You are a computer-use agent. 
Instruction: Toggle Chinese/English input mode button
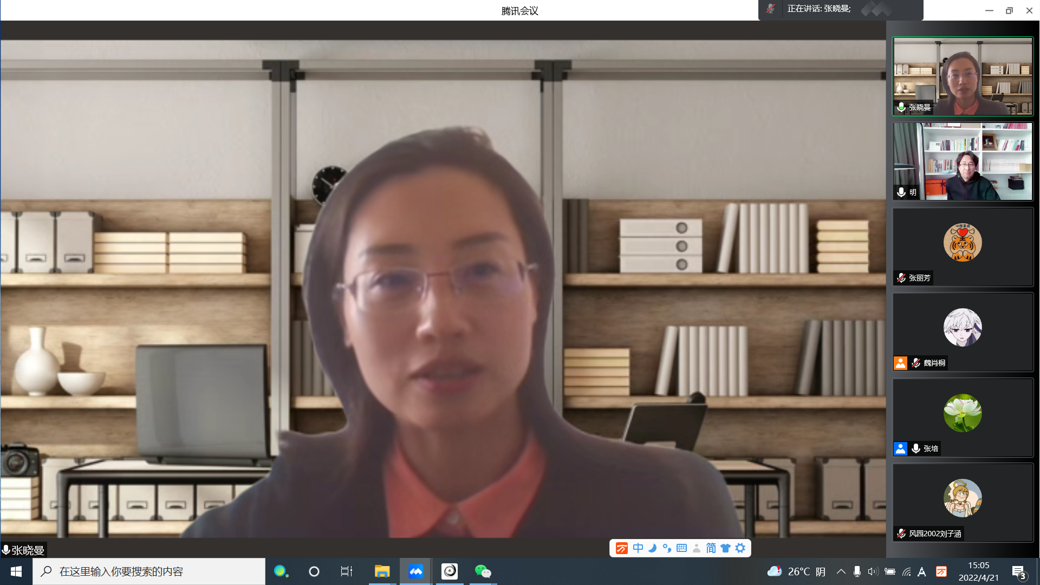click(x=638, y=548)
